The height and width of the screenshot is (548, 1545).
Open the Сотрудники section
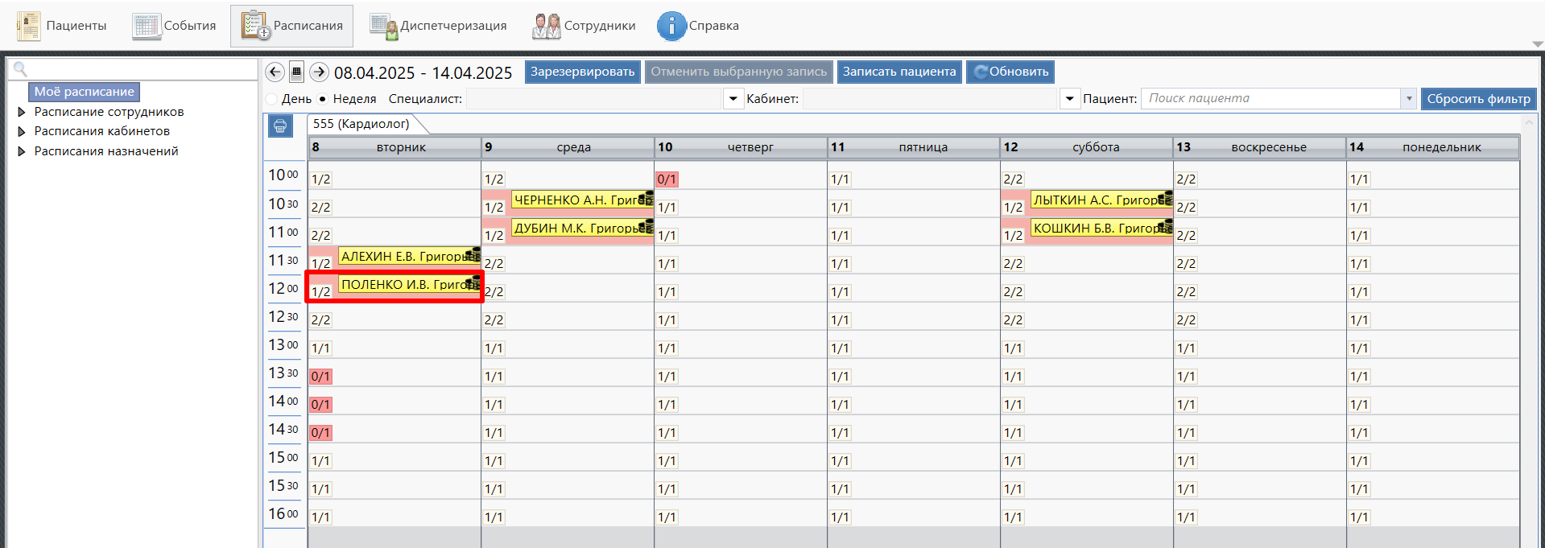click(x=584, y=26)
